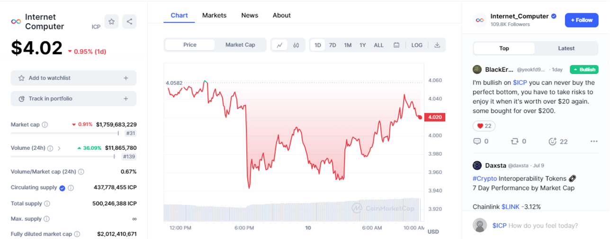Click the plus icon on Add to watchlist
612x239 pixels.
[126, 78]
